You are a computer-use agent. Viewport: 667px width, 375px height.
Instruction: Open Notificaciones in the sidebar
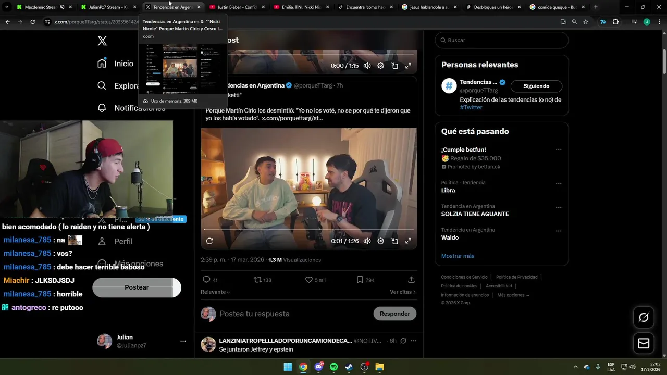[x=131, y=108]
